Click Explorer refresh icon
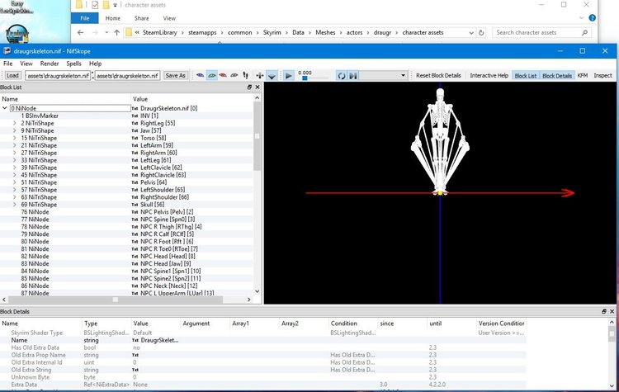The height and width of the screenshot is (392, 619). tap(481, 33)
